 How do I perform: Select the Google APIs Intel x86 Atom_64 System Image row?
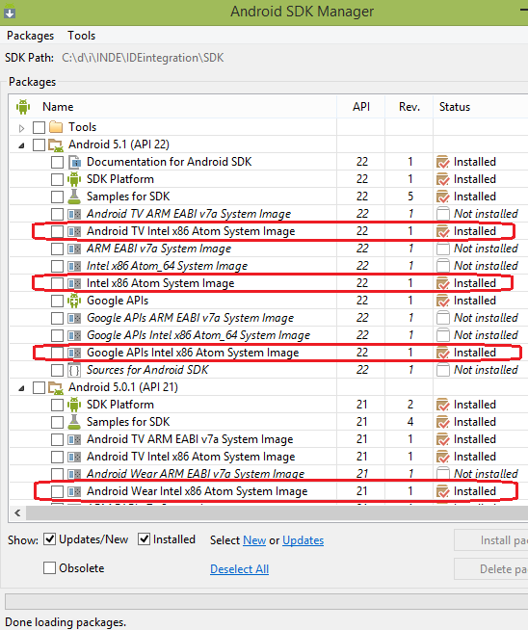click(269, 335)
